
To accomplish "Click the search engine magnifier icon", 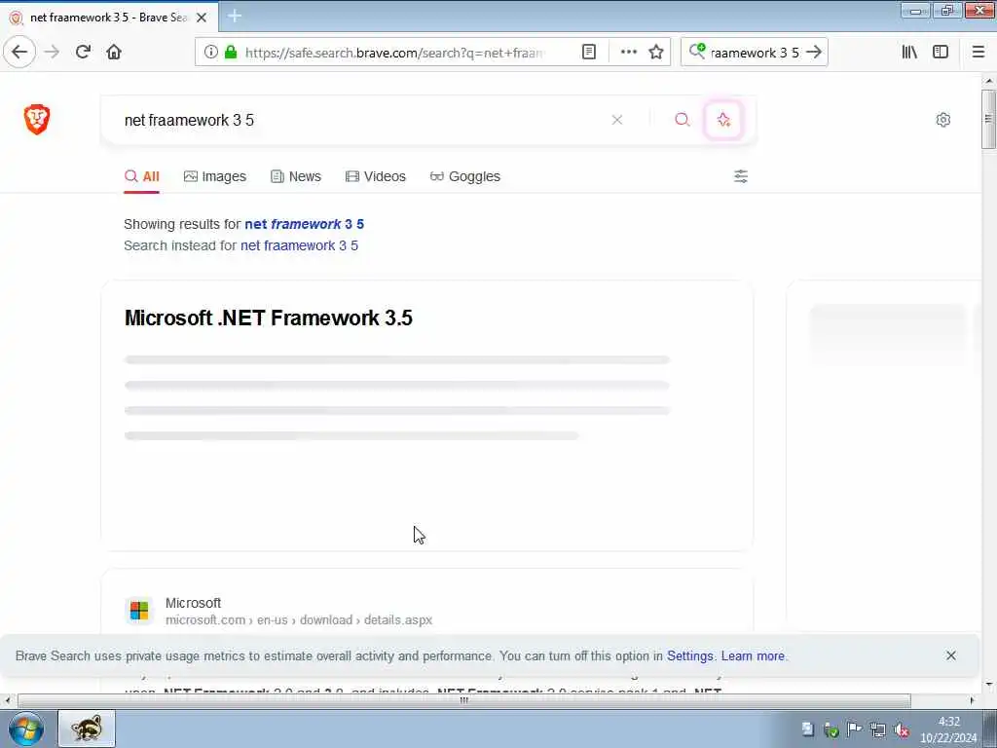I will tap(697, 51).
